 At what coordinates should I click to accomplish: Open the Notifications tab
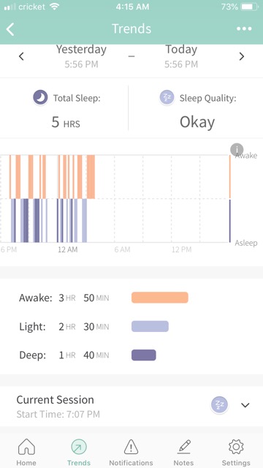coord(131,452)
